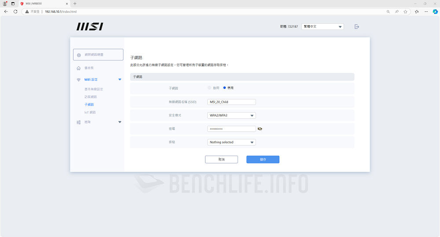Click the password input field
440x237 pixels.
point(231,129)
